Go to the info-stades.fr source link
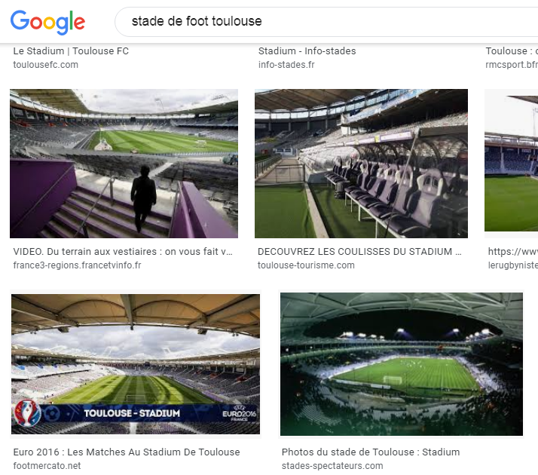The height and width of the screenshot is (475, 538). [x=286, y=65]
